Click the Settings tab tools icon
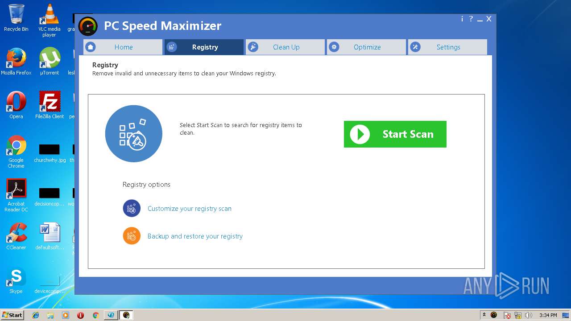 tap(415, 47)
